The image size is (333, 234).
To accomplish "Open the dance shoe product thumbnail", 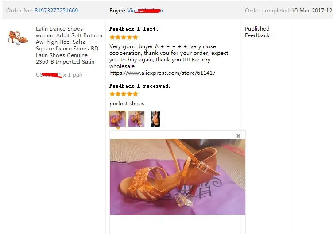I will [x=18, y=38].
